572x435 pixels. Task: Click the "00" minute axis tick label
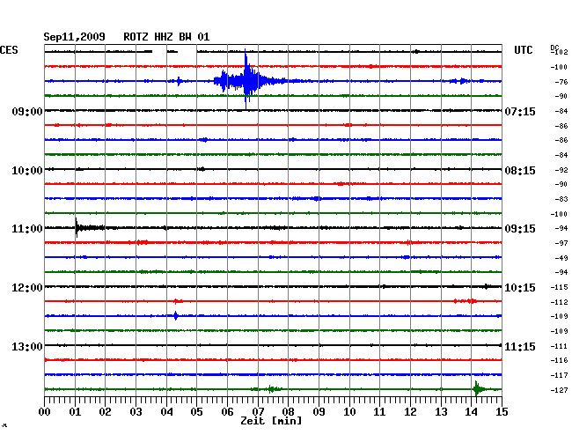point(45,412)
